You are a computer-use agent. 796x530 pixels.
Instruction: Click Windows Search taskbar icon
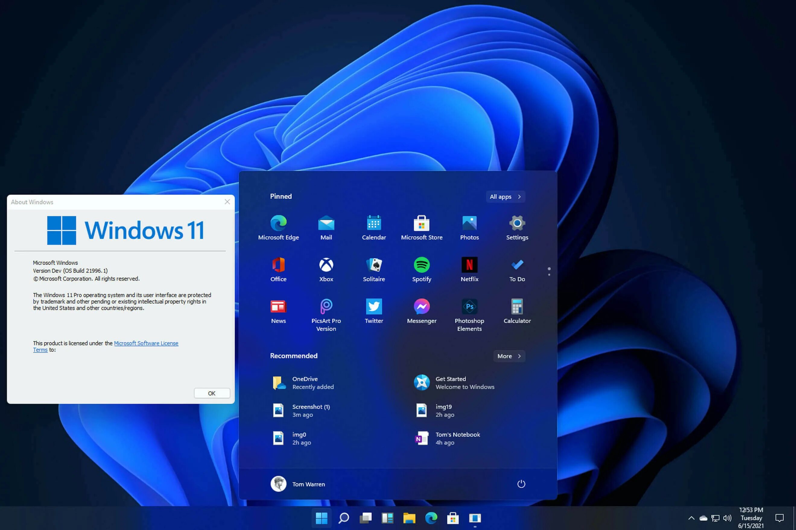click(x=342, y=518)
